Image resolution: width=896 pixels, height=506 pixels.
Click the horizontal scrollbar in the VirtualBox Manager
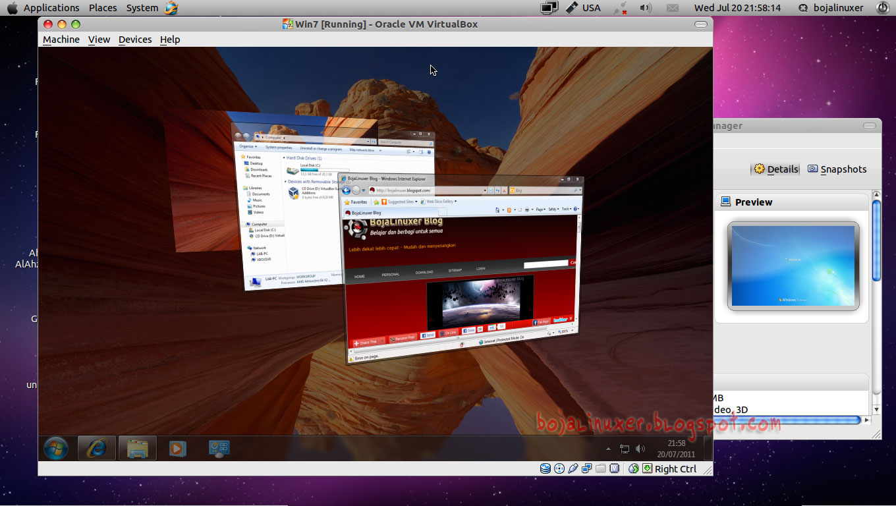787,420
